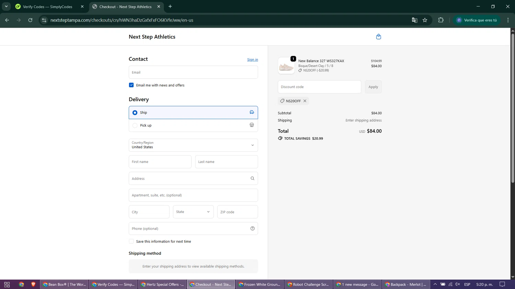Click the Discount code field
Screen dimensions: 515x289
click(x=319, y=87)
